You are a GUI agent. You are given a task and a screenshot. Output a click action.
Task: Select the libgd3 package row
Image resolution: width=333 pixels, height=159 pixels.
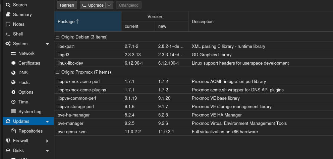click(194, 55)
